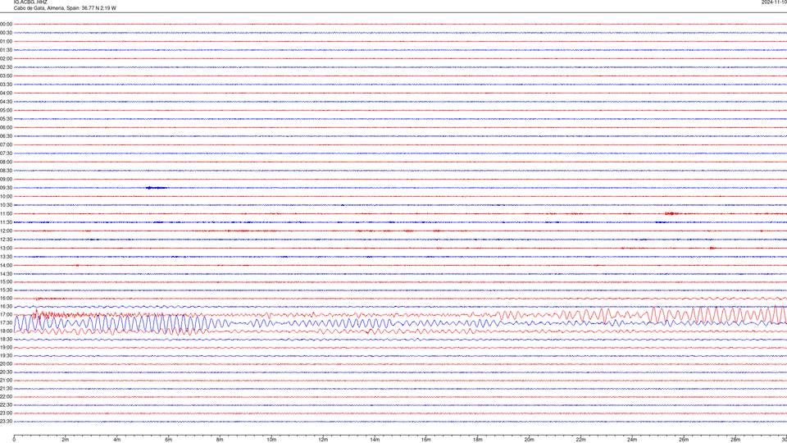Select the 01:30 trace time label
The image size is (787, 443).
coord(6,50)
